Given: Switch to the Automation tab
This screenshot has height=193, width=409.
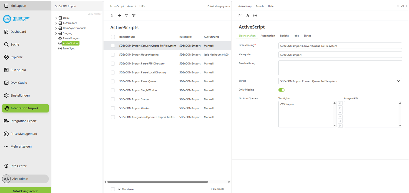Looking at the screenshot, I should tap(268, 35).
